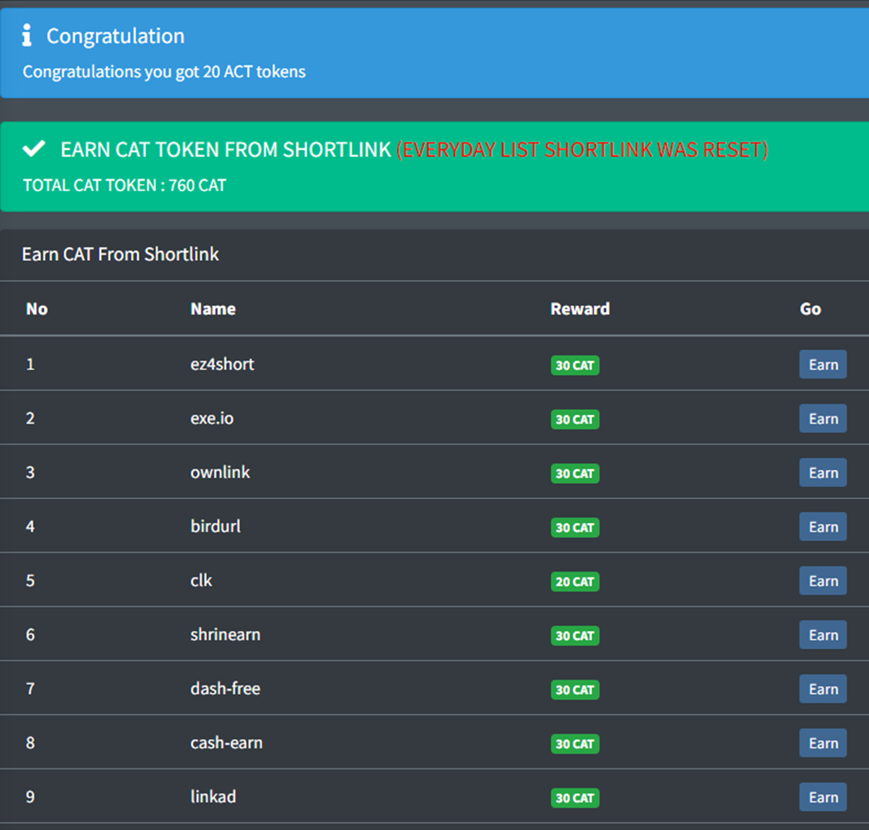Click 'TOTAL CAT TOKEN : 760 CAT' text

124,185
